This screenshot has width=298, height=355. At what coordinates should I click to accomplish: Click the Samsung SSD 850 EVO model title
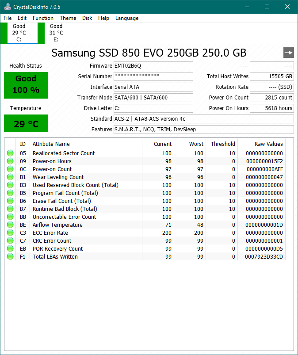click(149, 53)
